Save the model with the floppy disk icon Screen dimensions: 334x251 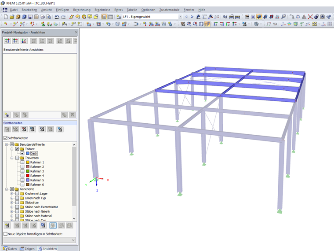[x=30, y=17]
